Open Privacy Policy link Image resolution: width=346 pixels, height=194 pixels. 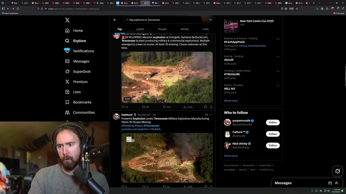pos(249,165)
